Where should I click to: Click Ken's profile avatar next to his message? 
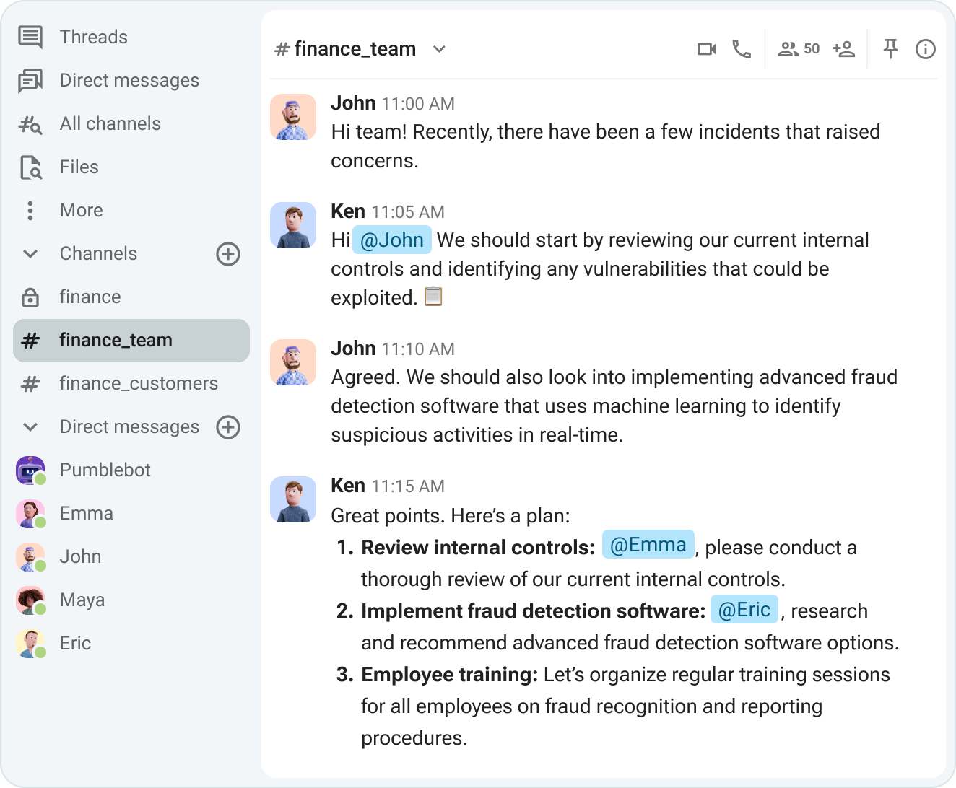(293, 499)
